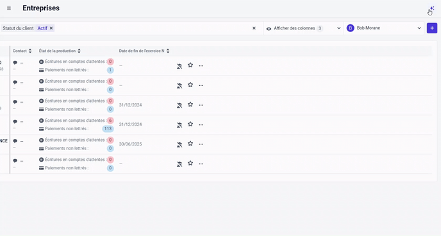Click the Statut du client filter label
Screen dimensions: 441x236
pyautogui.click(x=18, y=28)
